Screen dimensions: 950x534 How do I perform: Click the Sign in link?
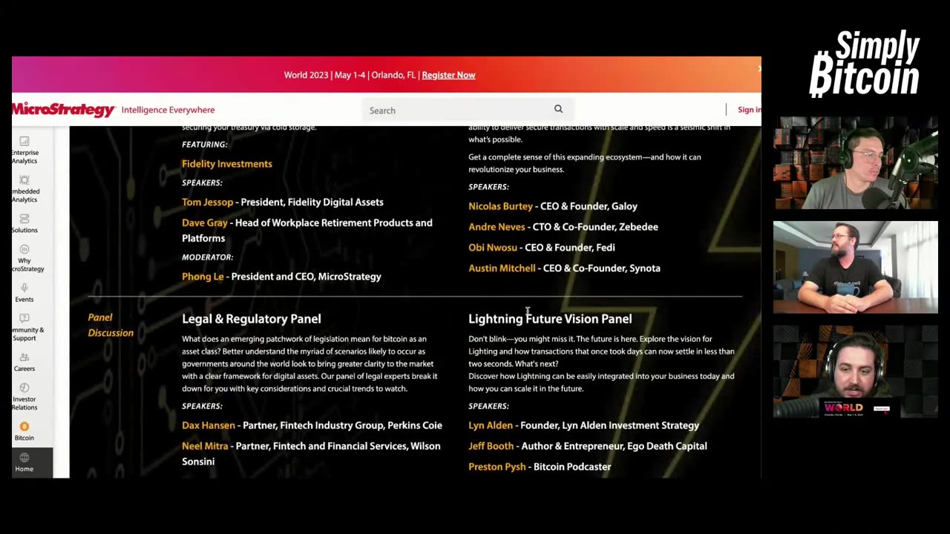point(749,110)
